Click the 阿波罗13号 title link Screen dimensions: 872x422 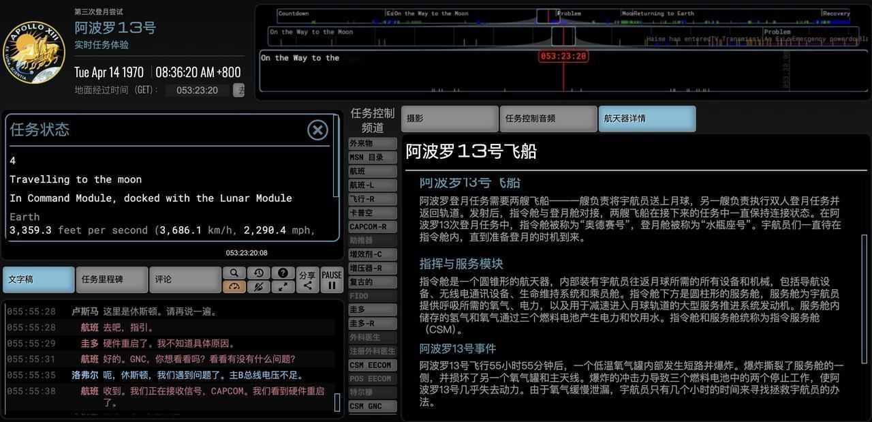click(115, 28)
